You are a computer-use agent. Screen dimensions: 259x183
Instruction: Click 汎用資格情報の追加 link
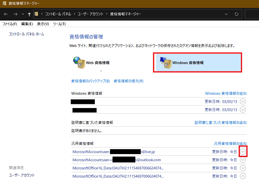(x=230, y=143)
